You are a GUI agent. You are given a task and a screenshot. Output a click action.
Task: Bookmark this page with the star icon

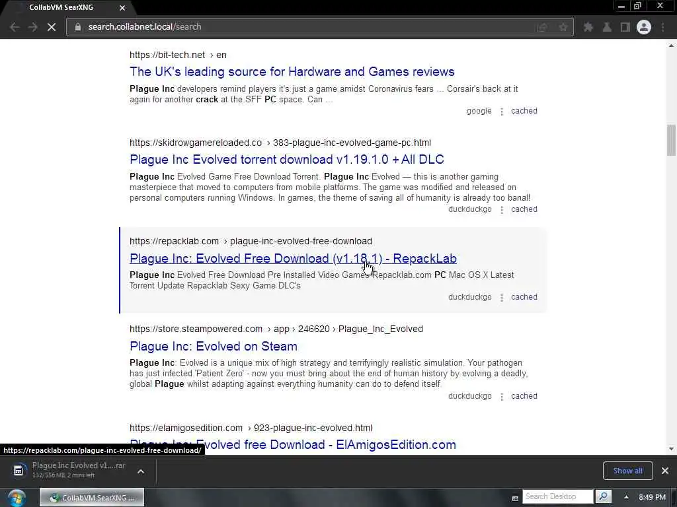(x=563, y=27)
